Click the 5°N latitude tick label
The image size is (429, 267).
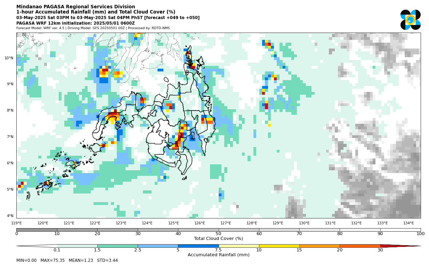(x=10, y=190)
